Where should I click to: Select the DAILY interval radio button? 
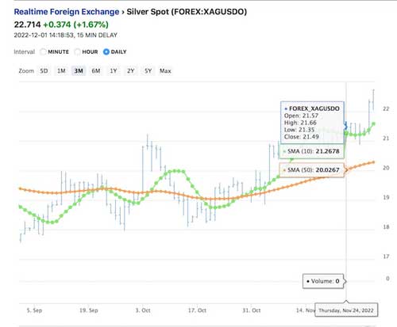coord(106,51)
